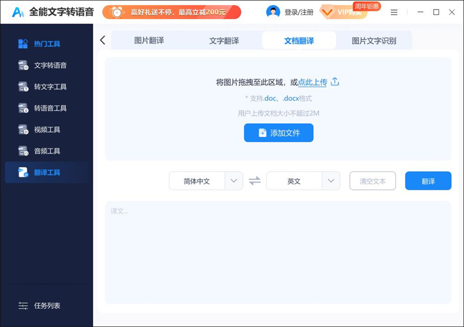Expand the 英文 target language arrow
464x327 pixels.
pos(331,181)
